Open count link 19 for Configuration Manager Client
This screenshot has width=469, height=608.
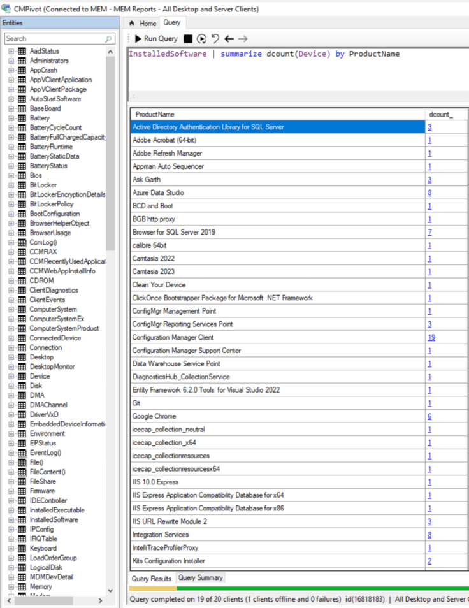431,337
